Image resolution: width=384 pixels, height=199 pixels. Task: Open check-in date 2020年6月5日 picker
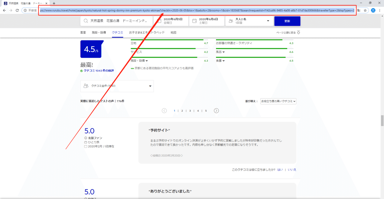click(171, 21)
